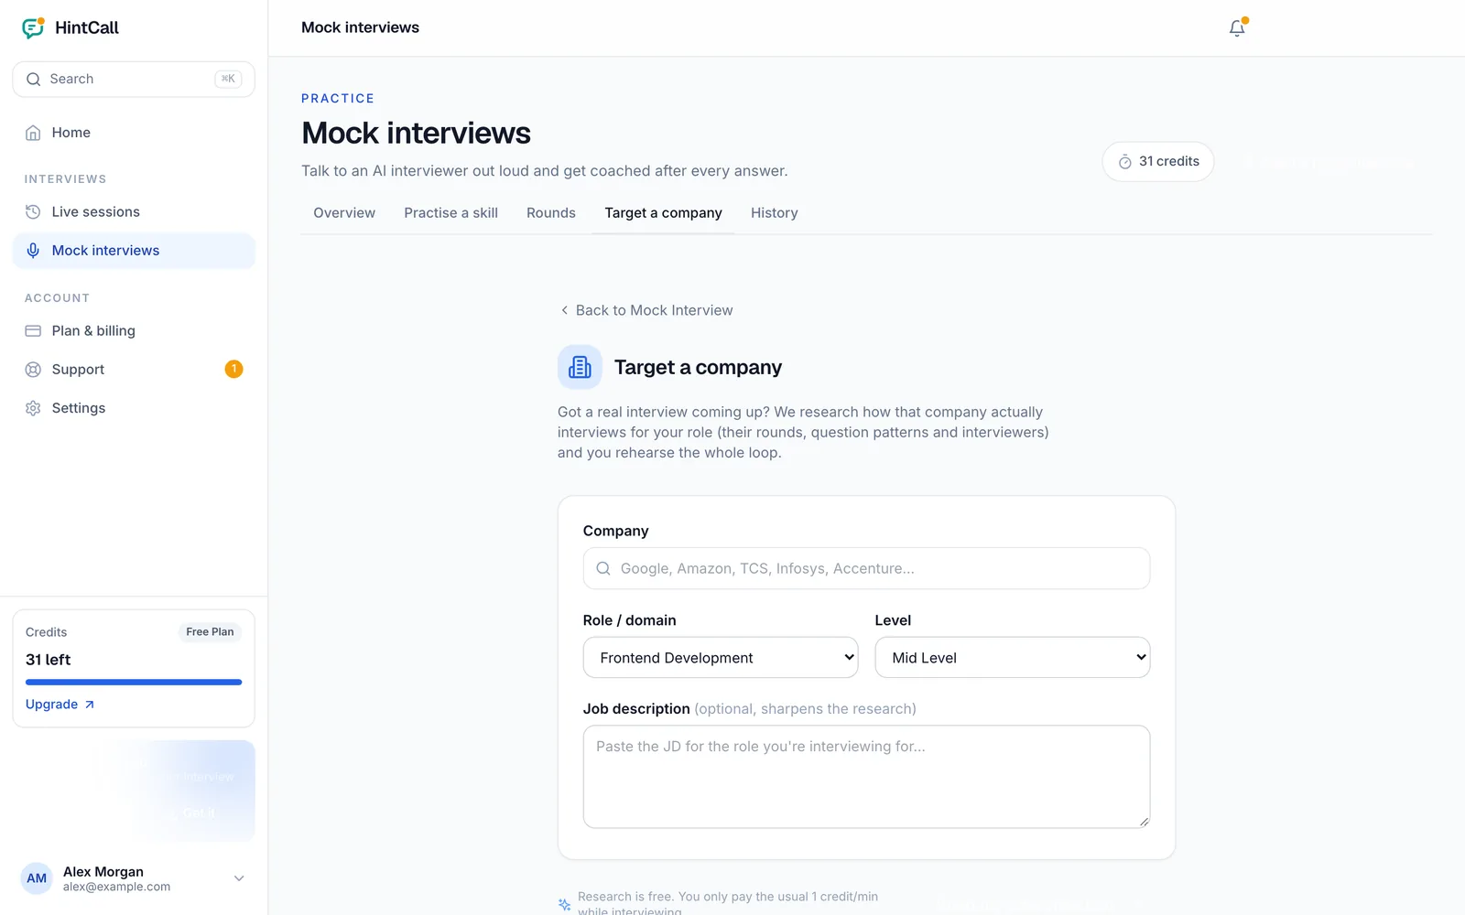Click the Free Plan badge
Image resolution: width=1465 pixels, height=915 pixels.
point(210,632)
